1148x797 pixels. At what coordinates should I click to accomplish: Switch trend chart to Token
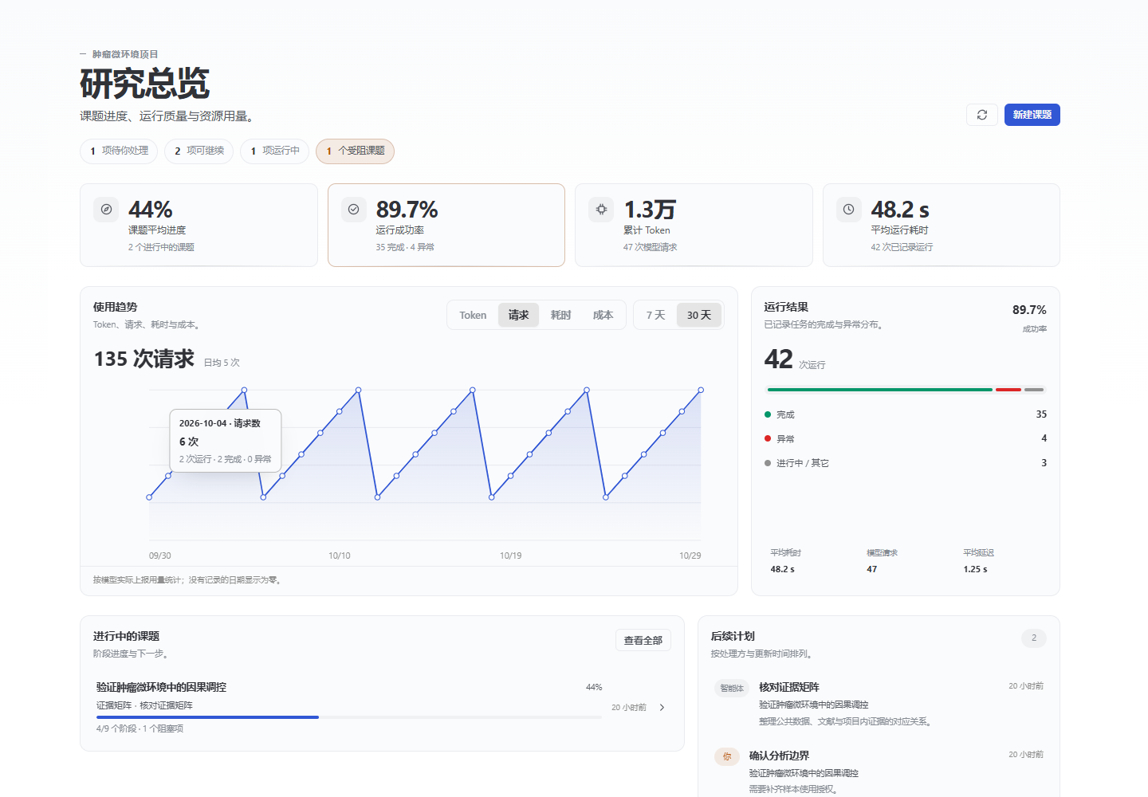click(x=473, y=315)
